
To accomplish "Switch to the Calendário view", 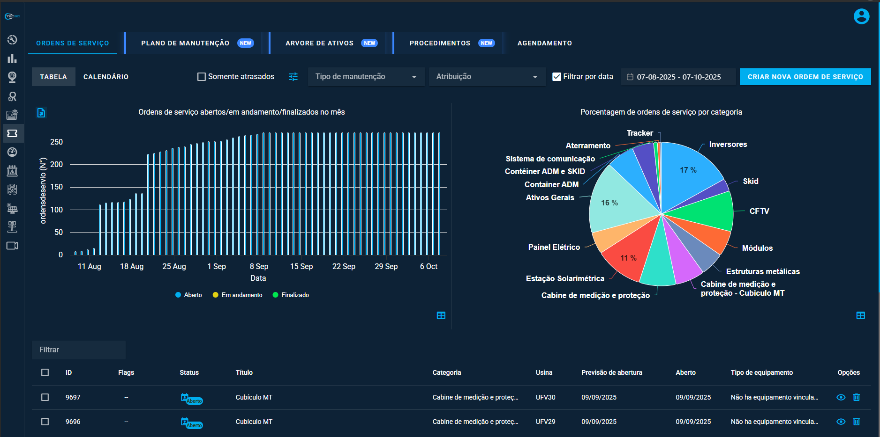I will click(x=106, y=77).
